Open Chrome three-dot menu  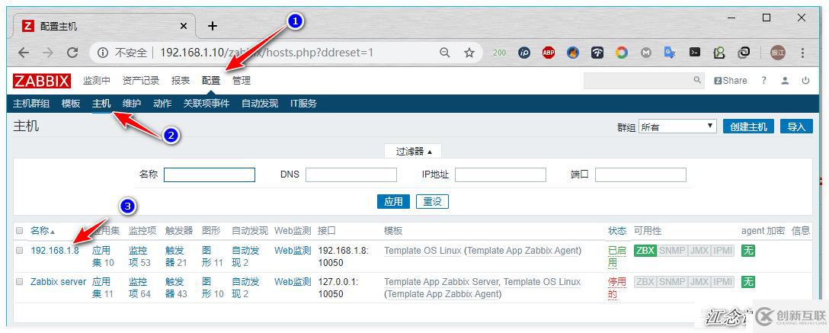point(802,53)
